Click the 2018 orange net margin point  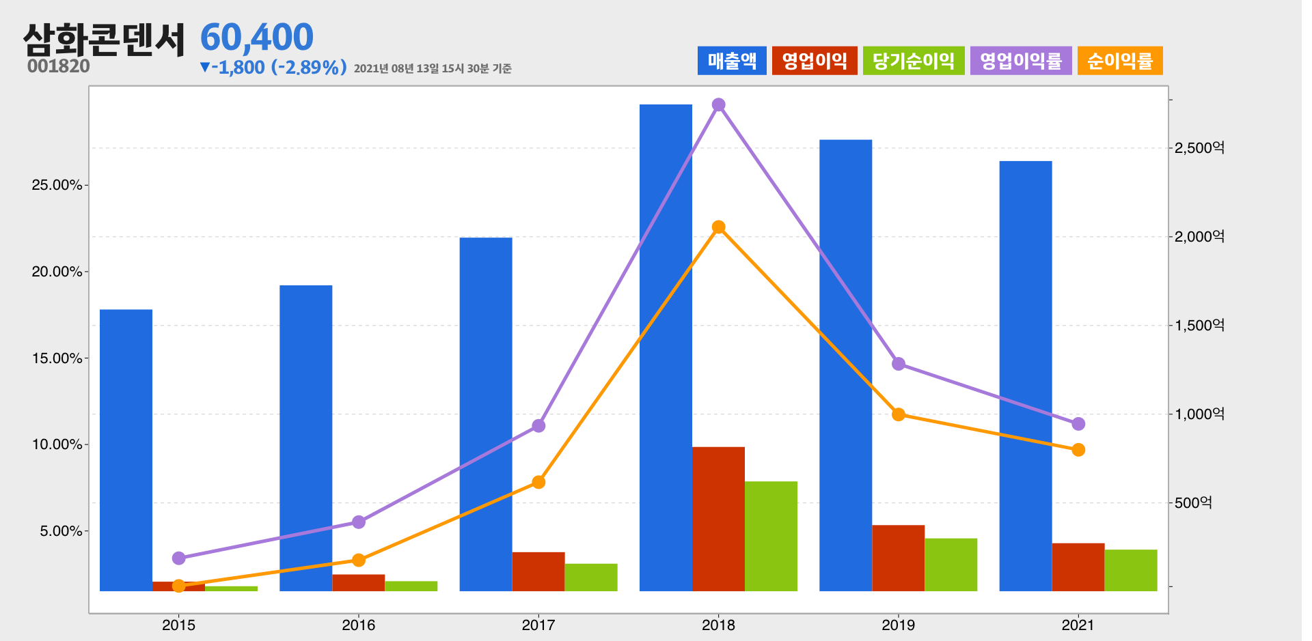click(x=718, y=227)
